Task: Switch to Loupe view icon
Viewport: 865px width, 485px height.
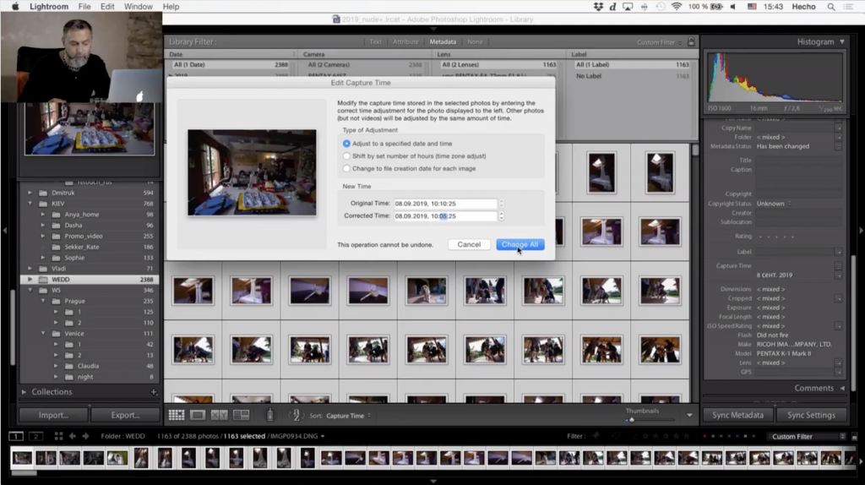Action: click(198, 416)
